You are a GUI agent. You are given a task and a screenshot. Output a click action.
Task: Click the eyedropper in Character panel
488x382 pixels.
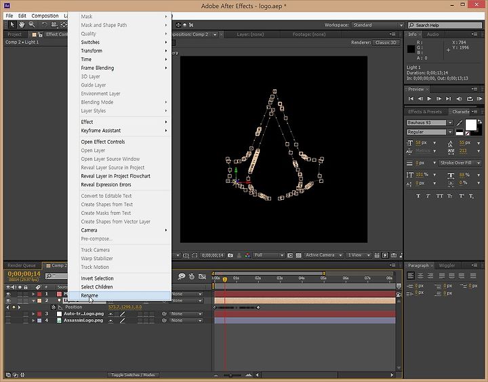pyautogui.click(x=460, y=123)
